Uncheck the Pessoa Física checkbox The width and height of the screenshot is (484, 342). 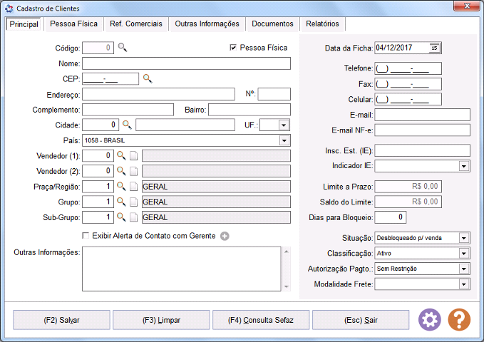pos(232,48)
